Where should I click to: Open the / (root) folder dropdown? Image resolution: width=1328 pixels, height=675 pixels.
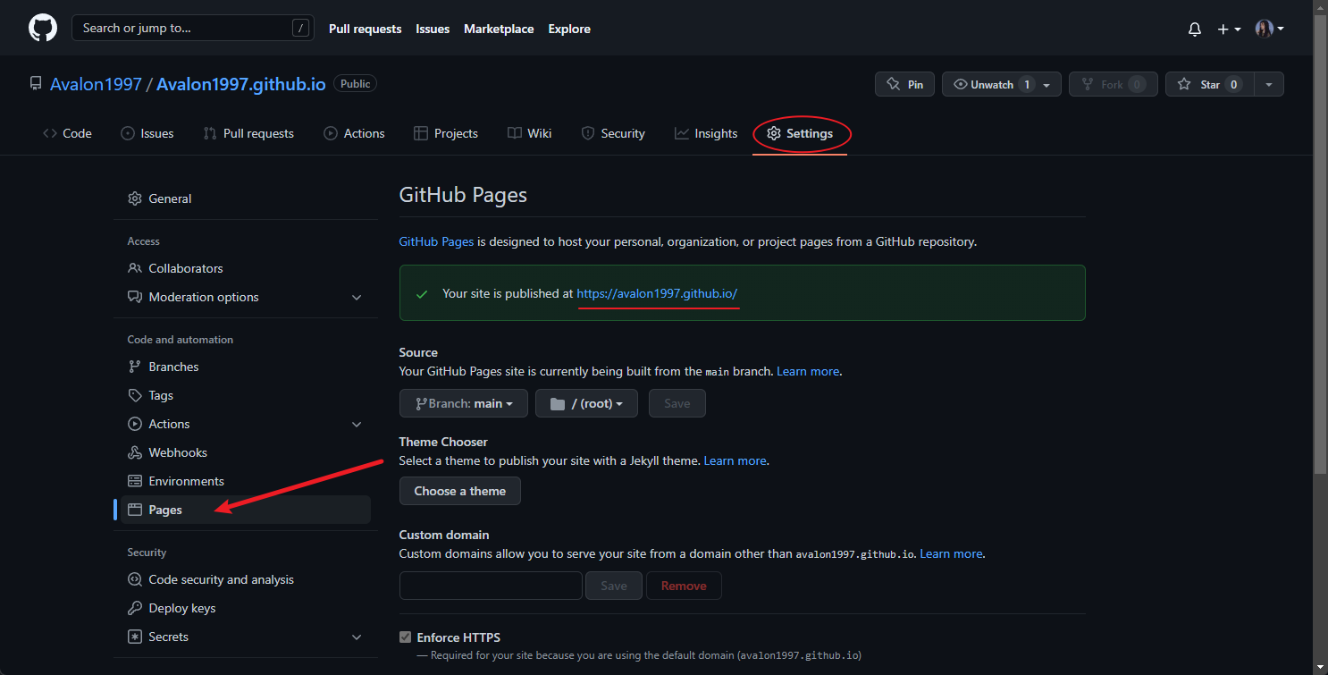(586, 403)
